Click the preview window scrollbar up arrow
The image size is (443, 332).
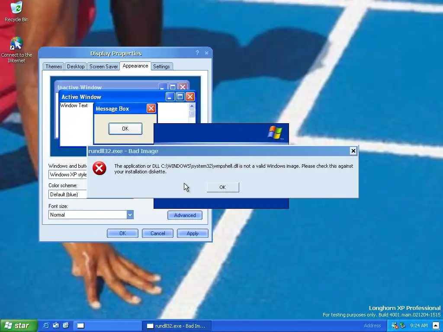click(192, 106)
